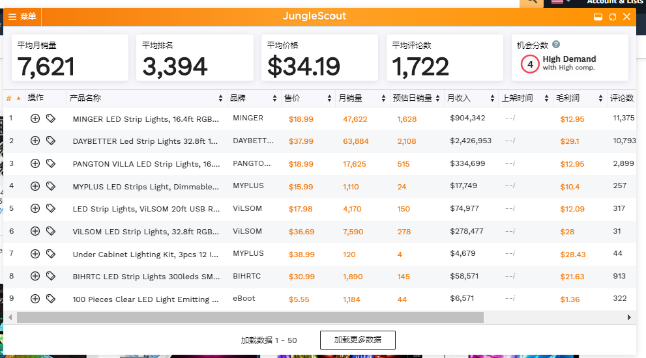Click the refresh icon in JungleScout header

click(613, 17)
